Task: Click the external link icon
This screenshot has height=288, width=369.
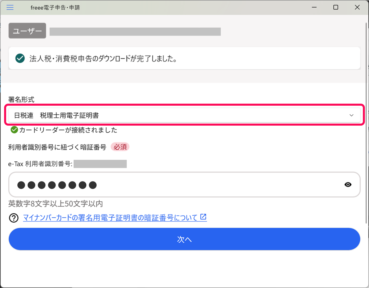Action: tap(203, 217)
